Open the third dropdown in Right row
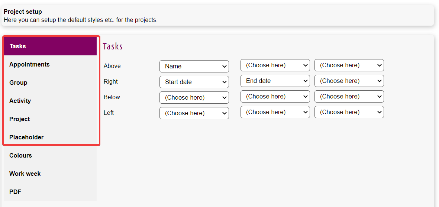 tap(349, 81)
